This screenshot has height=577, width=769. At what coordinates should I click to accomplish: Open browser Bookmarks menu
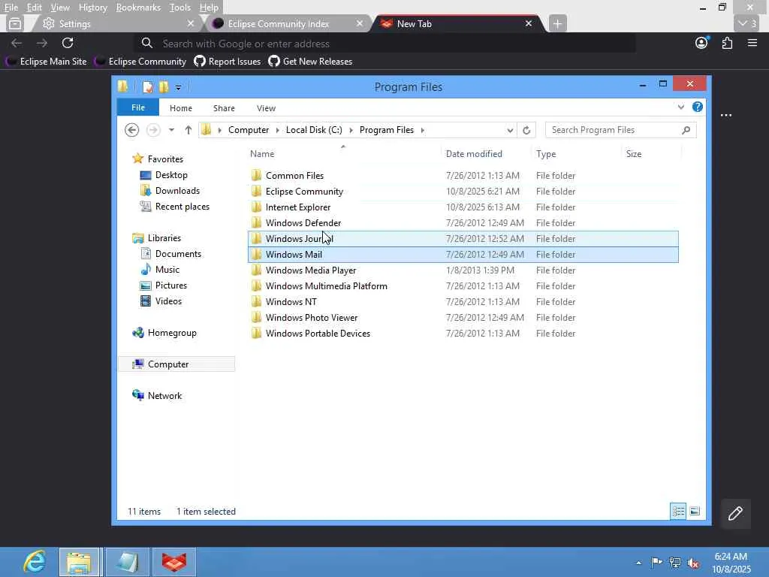[138, 8]
